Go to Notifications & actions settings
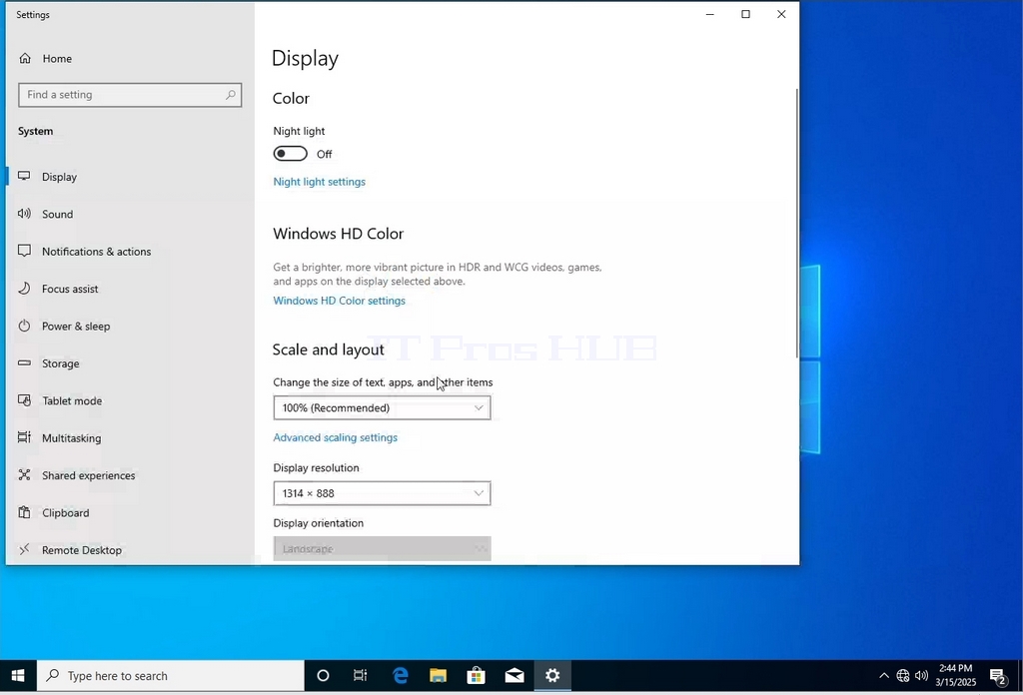The height and width of the screenshot is (695, 1023). point(97,251)
